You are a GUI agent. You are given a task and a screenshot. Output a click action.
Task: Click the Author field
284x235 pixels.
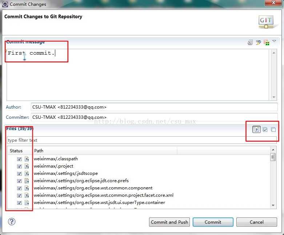point(154,107)
